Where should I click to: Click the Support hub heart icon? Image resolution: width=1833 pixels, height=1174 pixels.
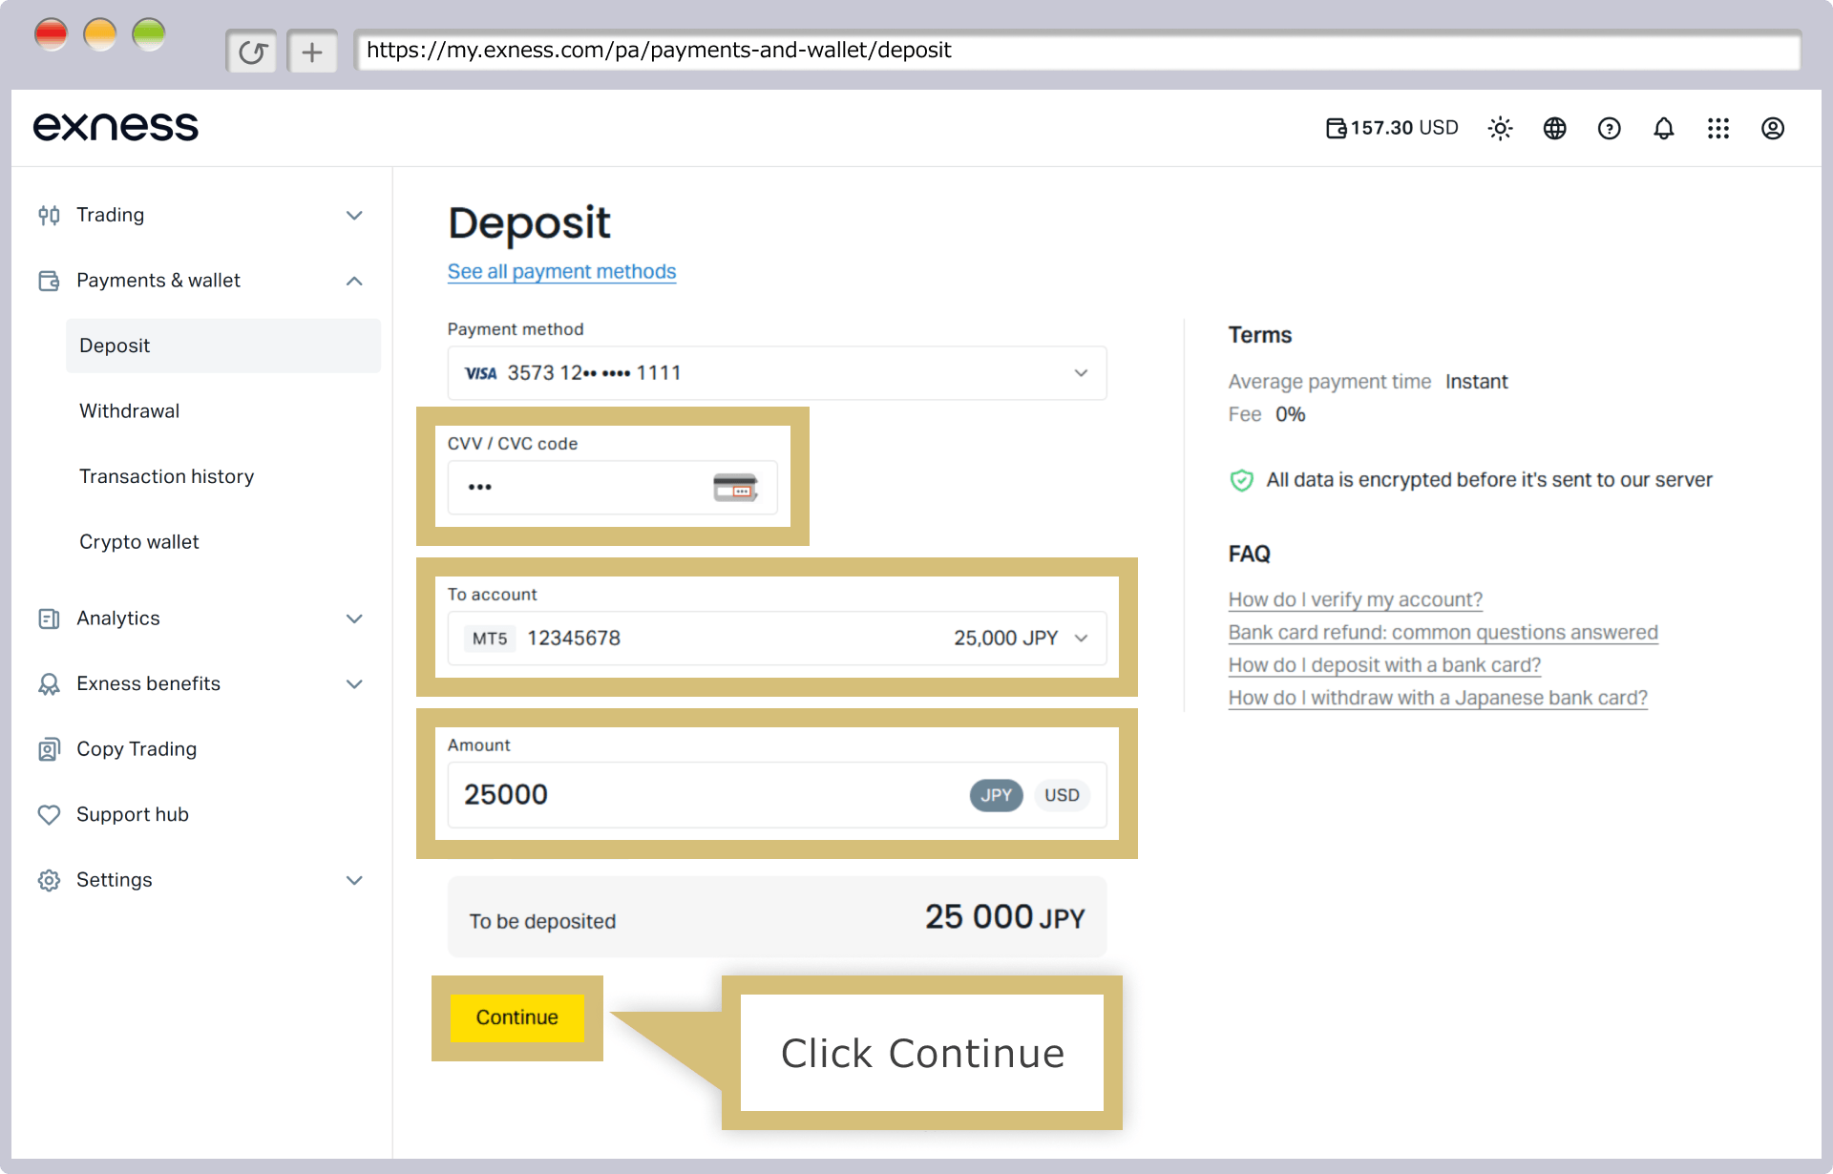tap(49, 815)
